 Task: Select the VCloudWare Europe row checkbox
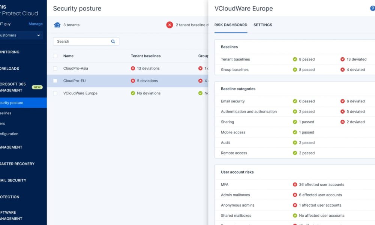click(55, 93)
